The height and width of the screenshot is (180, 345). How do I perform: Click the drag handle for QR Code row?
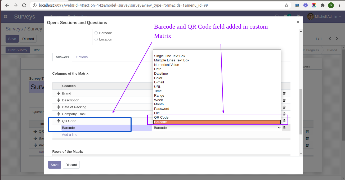[x=58, y=121]
